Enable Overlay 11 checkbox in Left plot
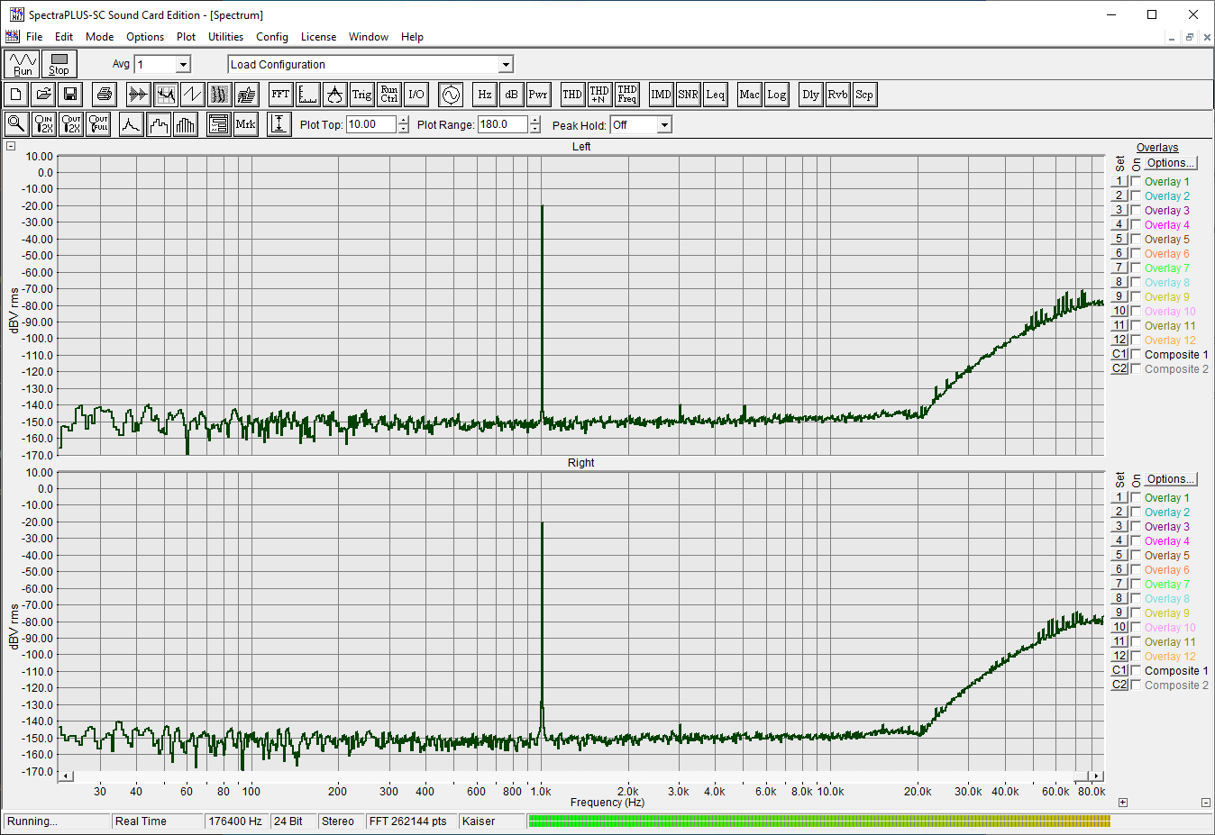 coord(1136,326)
